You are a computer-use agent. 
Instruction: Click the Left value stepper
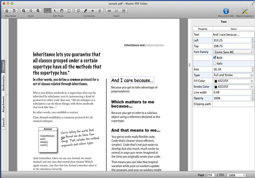pos(253,40)
